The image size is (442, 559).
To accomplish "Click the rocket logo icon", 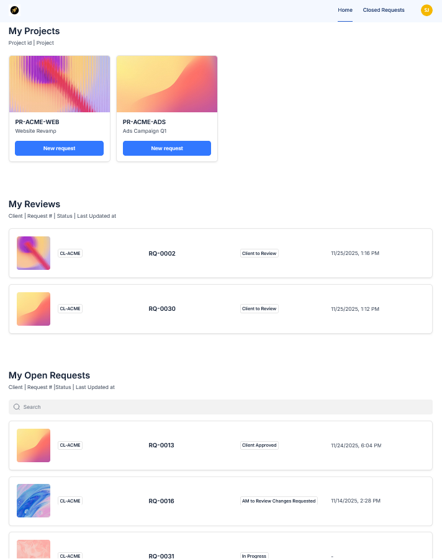I will pyautogui.click(x=14, y=11).
